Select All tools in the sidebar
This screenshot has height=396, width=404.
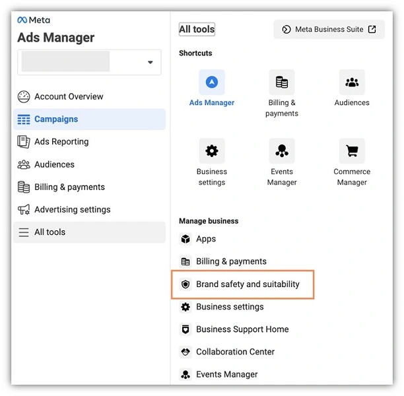point(89,232)
